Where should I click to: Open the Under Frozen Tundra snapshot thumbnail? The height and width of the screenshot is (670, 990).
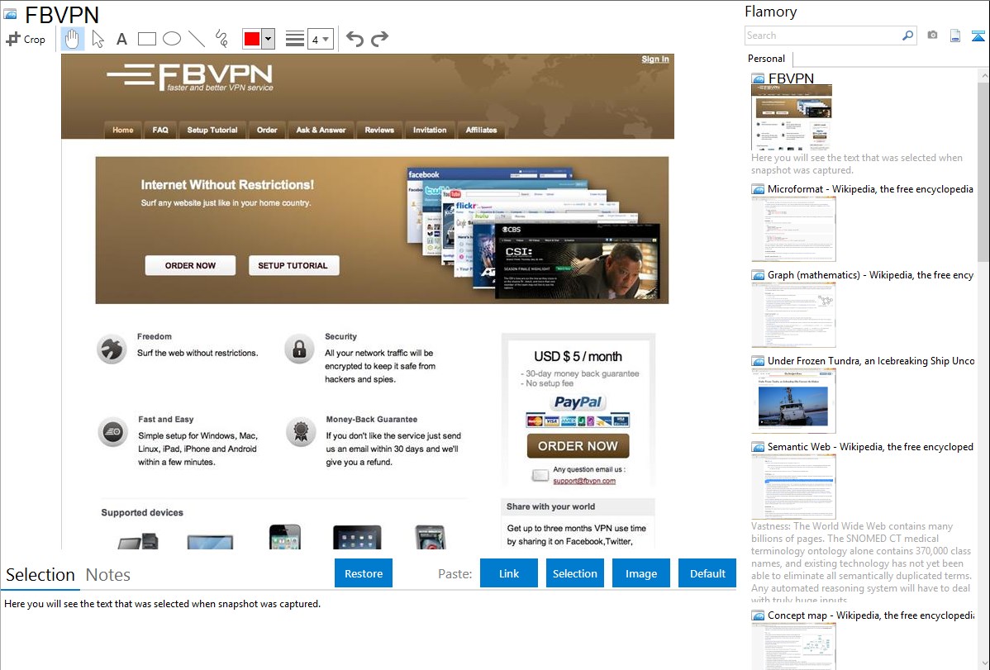793,401
